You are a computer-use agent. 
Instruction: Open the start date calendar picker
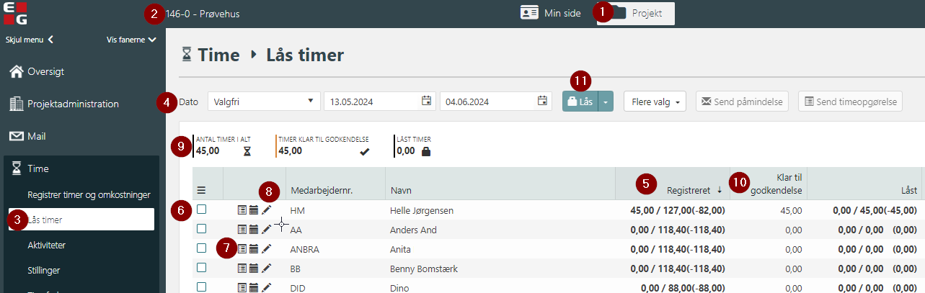pos(426,101)
